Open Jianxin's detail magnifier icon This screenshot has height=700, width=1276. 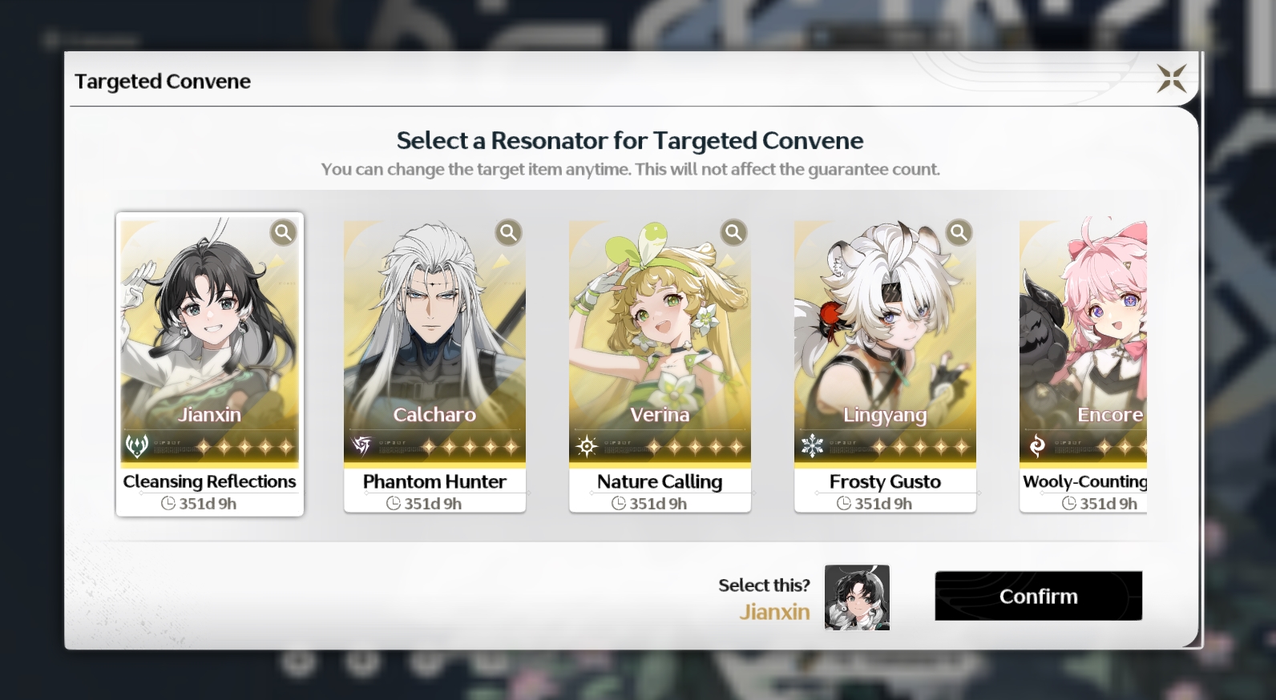(x=283, y=232)
